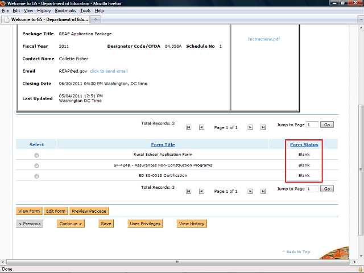Screen dimensions: 364x273
Task: Click the 'click to send email' link
Action: (x=109, y=71)
